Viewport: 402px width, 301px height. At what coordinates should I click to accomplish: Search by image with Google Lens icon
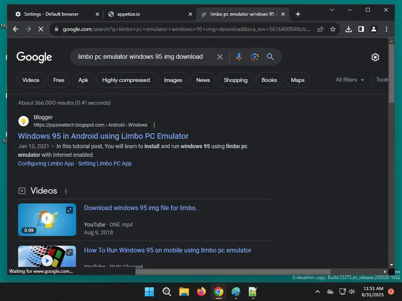[254, 57]
